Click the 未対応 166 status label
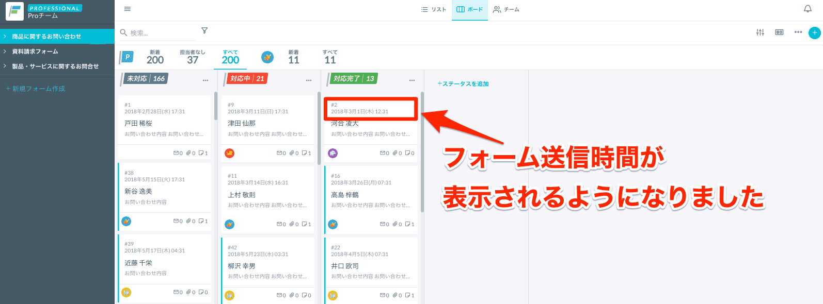 coord(146,79)
